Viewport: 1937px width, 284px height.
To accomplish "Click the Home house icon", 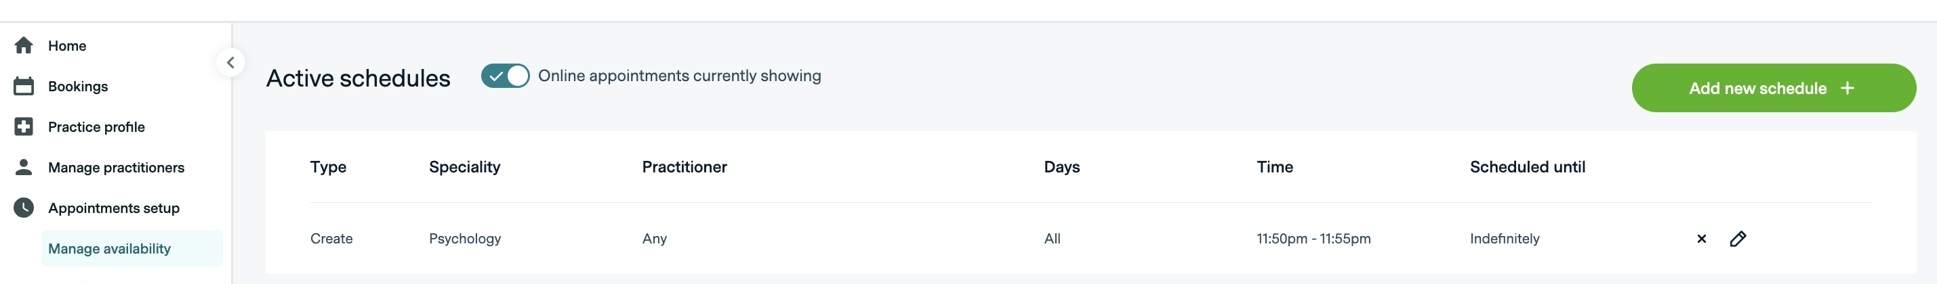I will [x=23, y=46].
